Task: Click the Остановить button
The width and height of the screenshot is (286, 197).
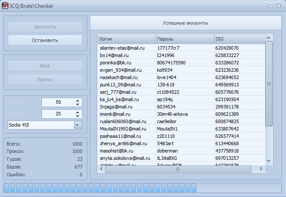Action: click(45, 40)
